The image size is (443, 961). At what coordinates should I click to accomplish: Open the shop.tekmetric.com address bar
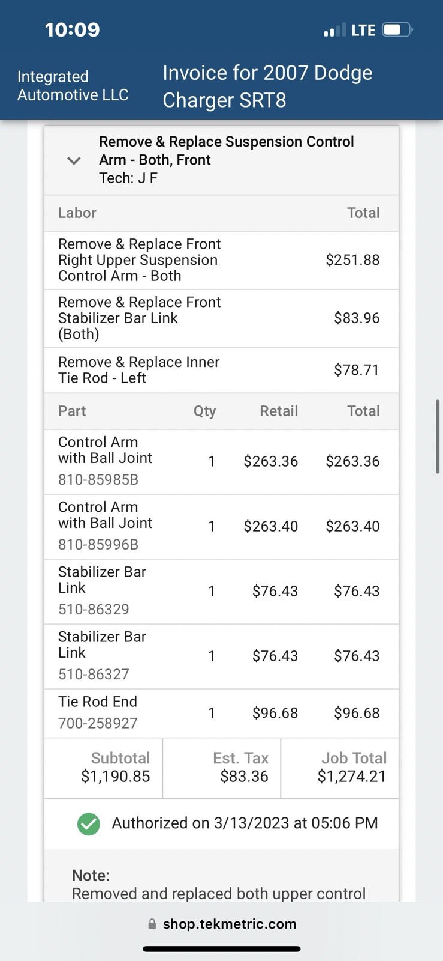(229, 924)
